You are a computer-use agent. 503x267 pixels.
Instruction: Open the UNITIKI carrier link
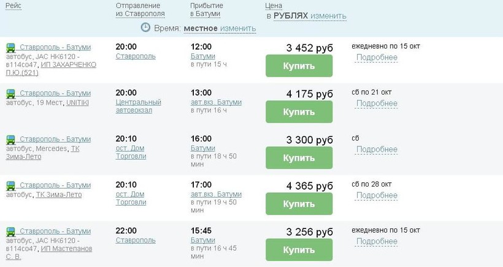coord(77,103)
